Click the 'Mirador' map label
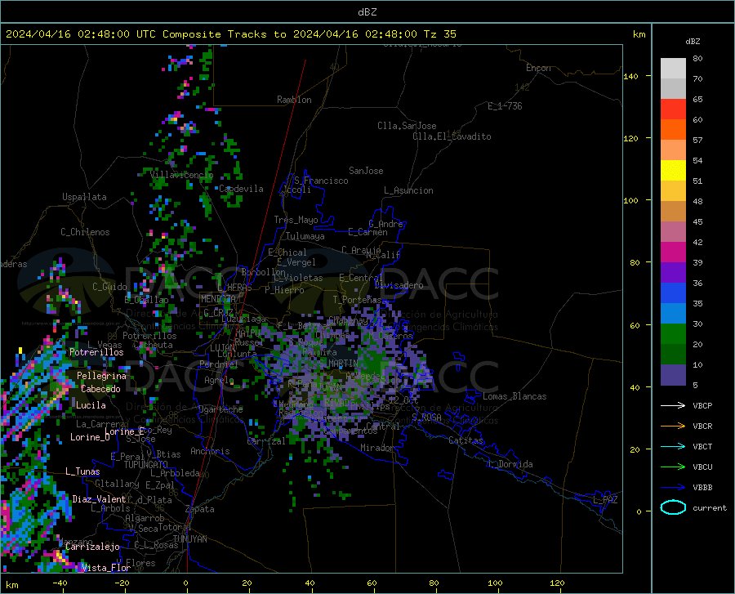The width and height of the screenshot is (735, 594). pyautogui.click(x=376, y=448)
